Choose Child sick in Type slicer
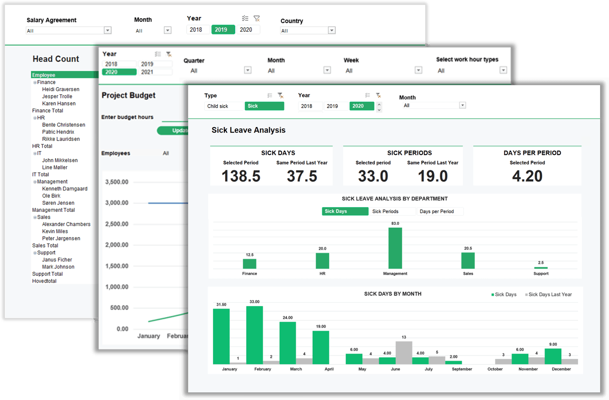Screen dimensions: 609x400 coord(224,106)
